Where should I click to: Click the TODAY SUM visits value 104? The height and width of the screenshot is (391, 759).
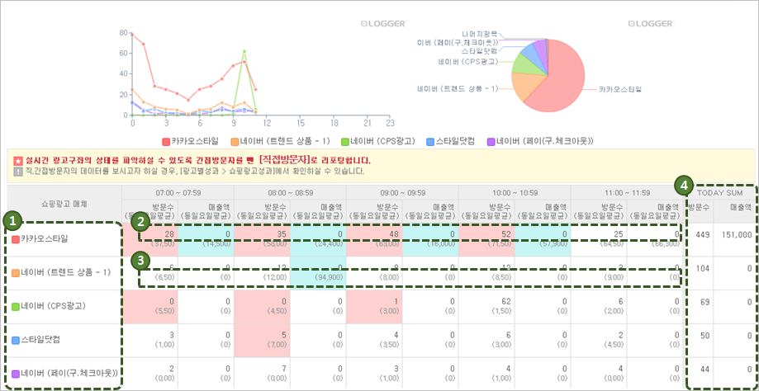pos(702,268)
